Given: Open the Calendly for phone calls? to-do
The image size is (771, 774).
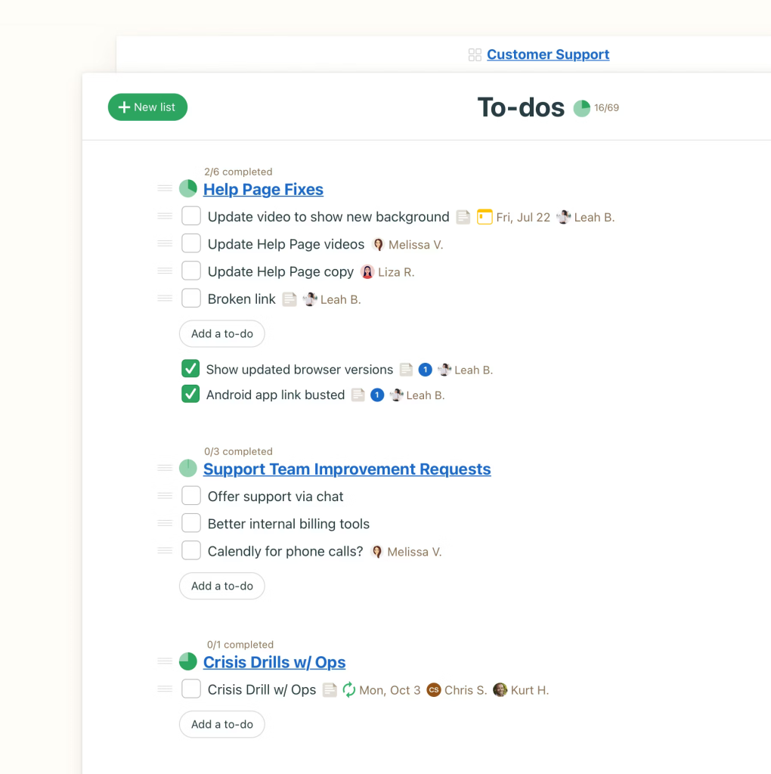Looking at the screenshot, I should pyautogui.click(x=285, y=552).
